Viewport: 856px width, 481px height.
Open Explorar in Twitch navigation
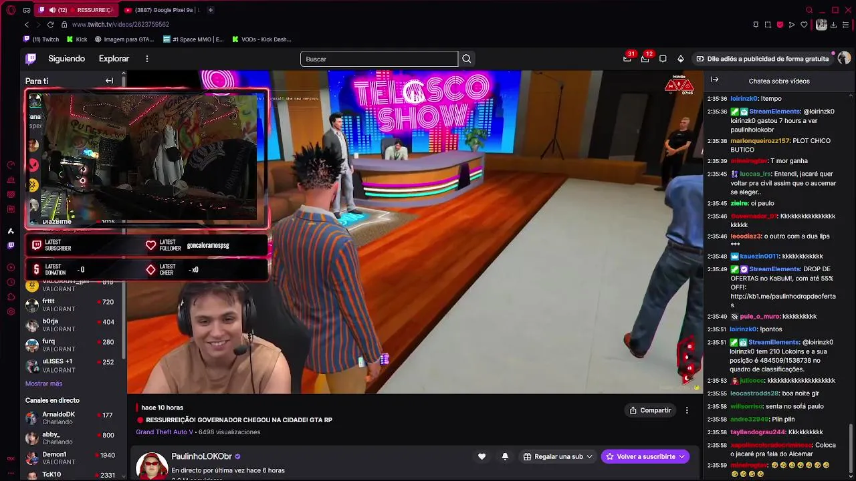click(114, 59)
